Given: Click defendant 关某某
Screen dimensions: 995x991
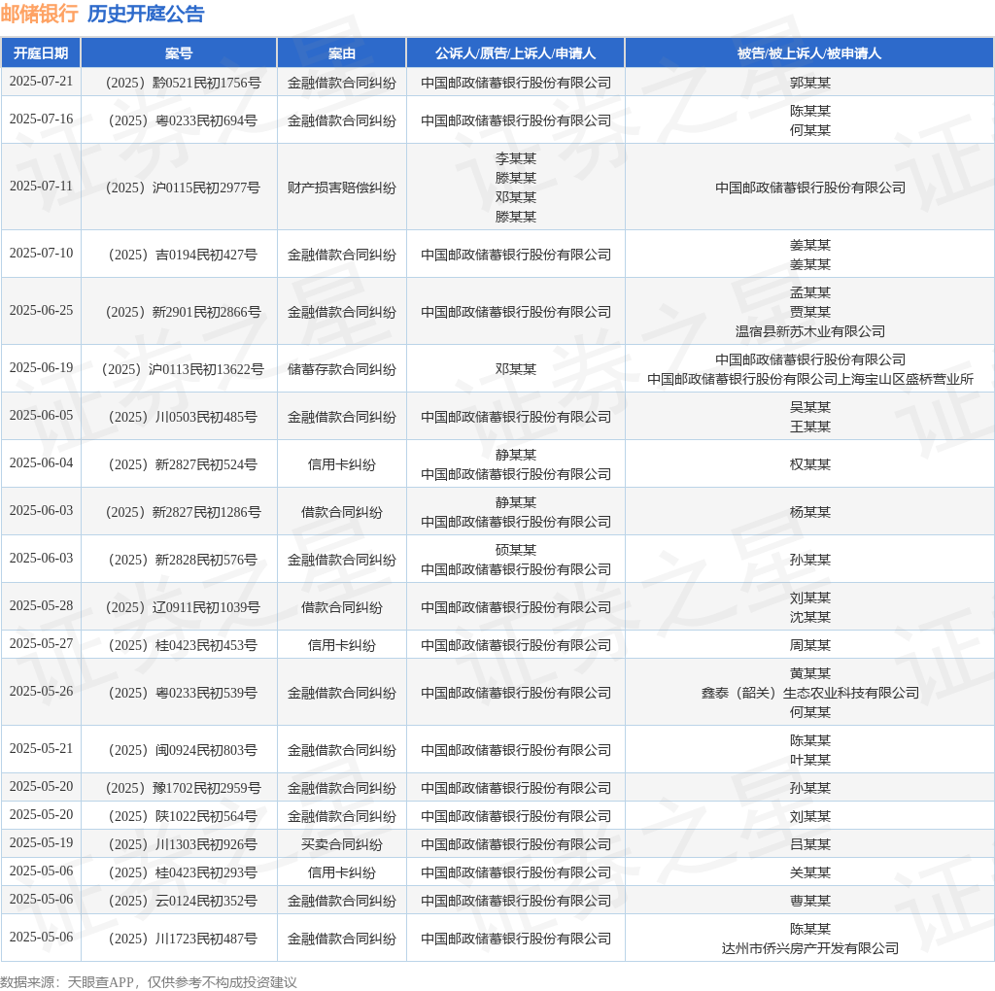Looking at the screenshot, I should coord(809,872).
